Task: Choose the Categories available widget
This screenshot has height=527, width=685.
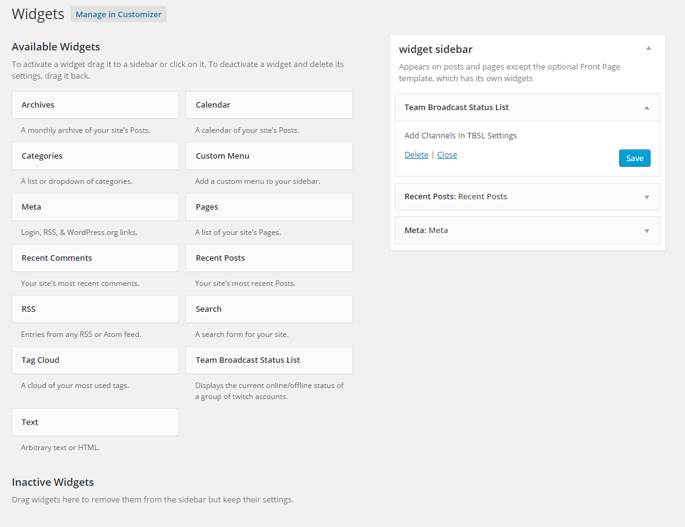Action: click(95, 156)
